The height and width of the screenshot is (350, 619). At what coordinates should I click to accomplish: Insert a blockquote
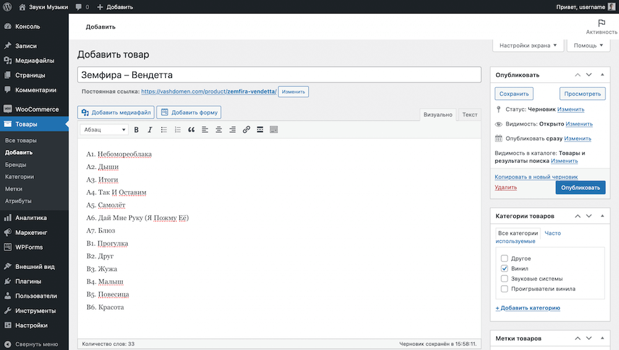[x=191, y=129]
